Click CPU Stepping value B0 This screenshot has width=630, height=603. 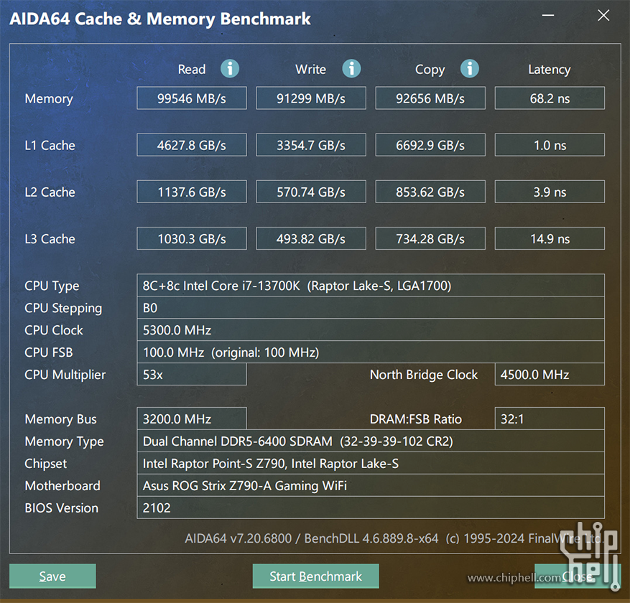point(371,307)
